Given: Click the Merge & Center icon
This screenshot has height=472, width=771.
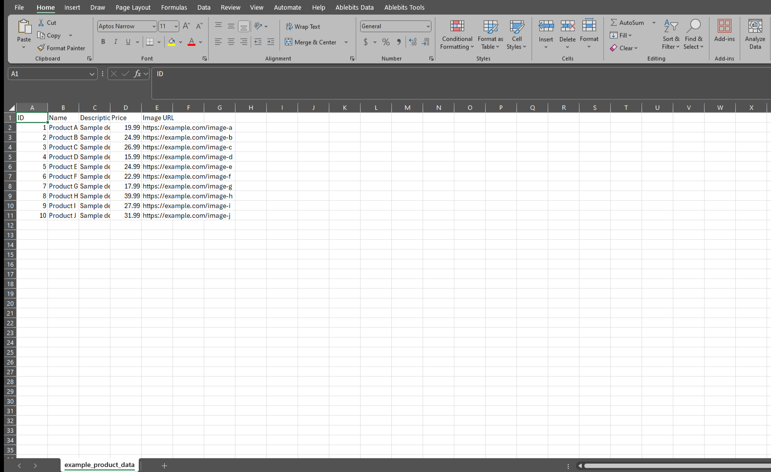Looking at the screenshot, I should click(x=289, y=42).
